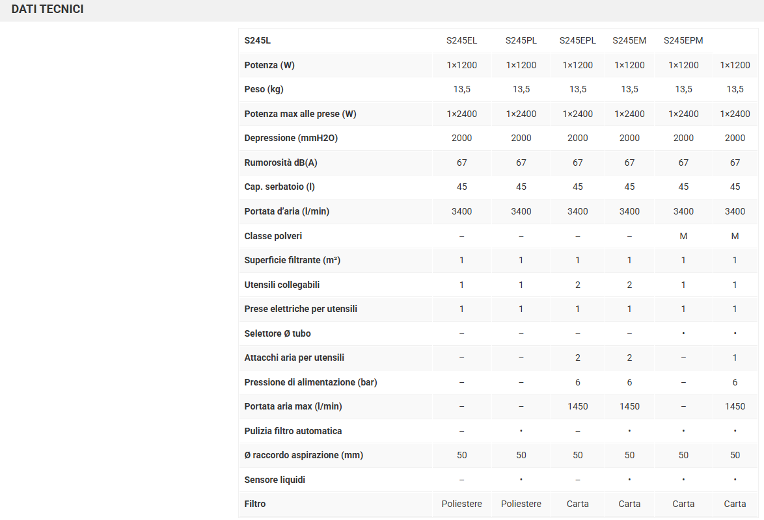Select the S245EPL model header
The width and height of the screenshot is (764, 520).
point(577,40)
